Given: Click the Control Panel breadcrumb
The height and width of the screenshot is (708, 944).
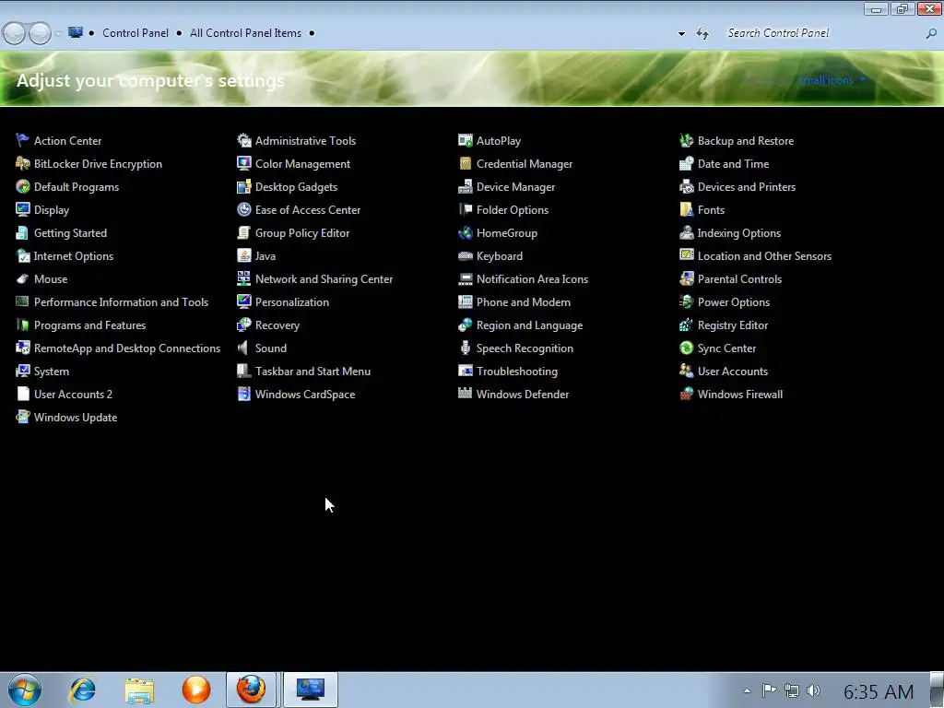Looking at the screenshot, I should point(136,33).
